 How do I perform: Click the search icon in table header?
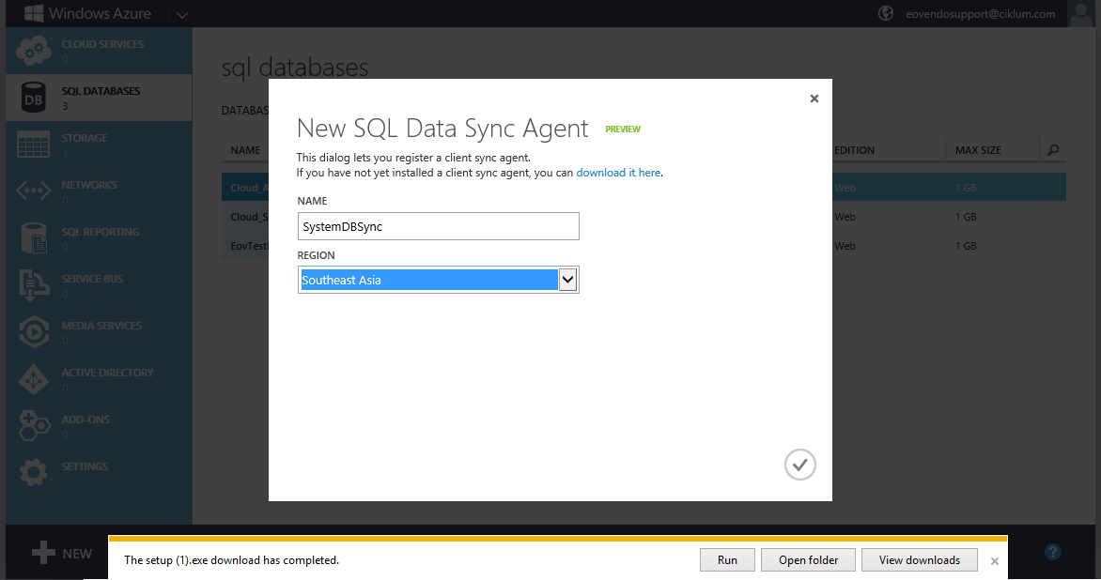click(x=1053, y=150)
